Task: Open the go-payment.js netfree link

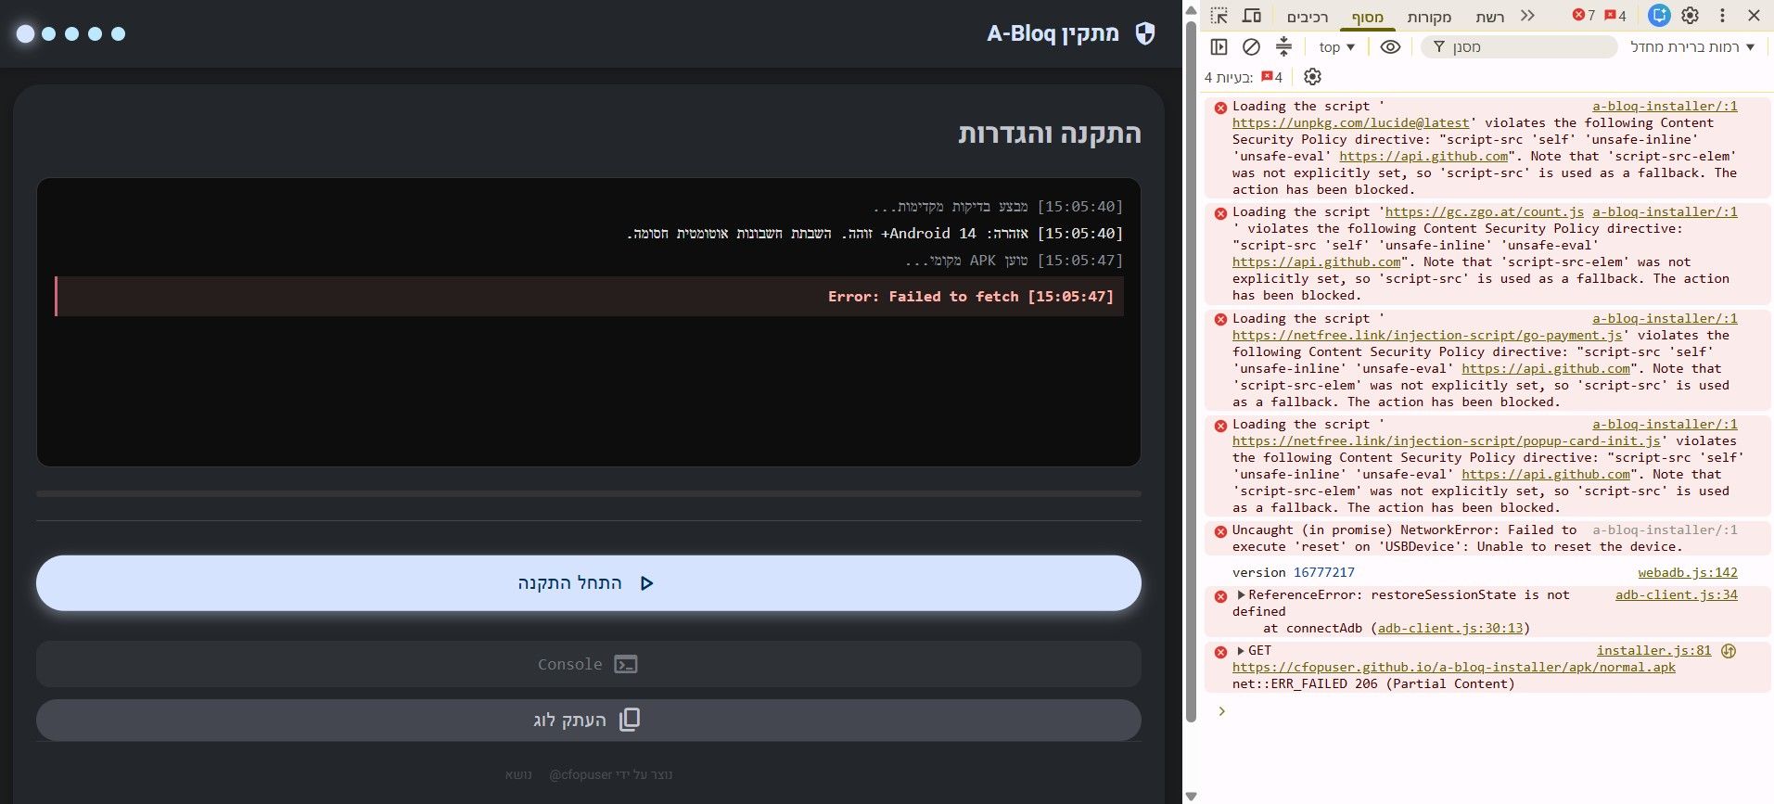Action: 1427,335
